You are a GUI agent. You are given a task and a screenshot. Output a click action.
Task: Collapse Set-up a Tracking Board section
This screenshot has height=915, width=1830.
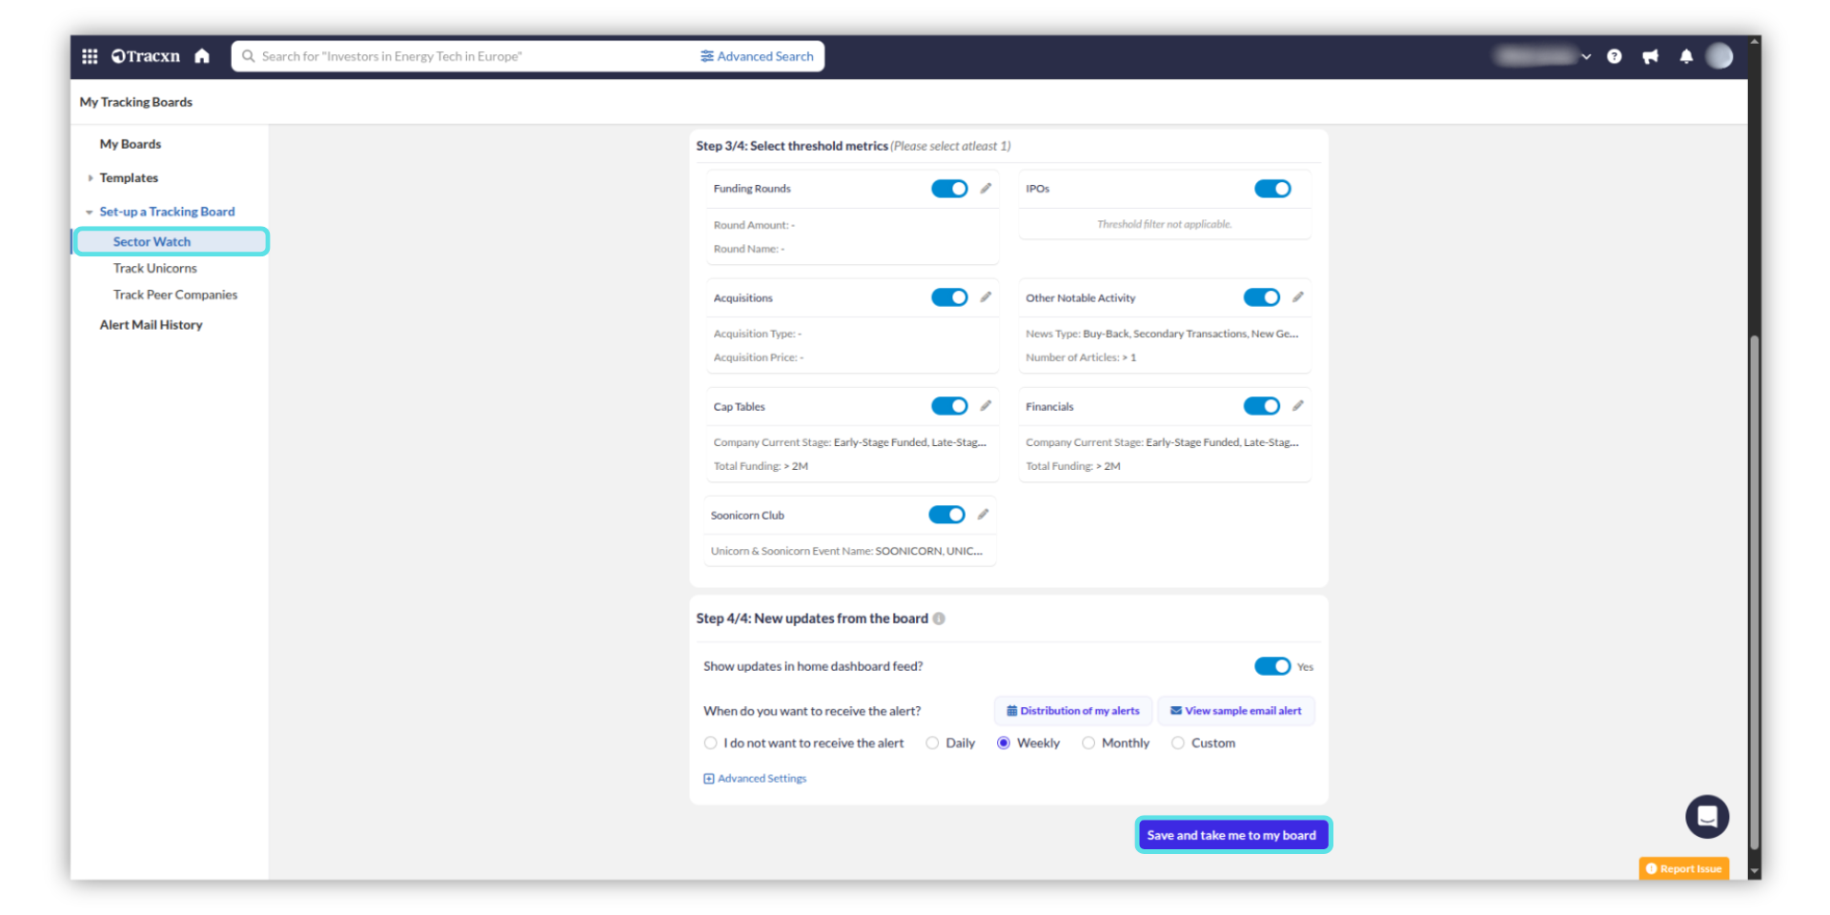tap(90, 213)
